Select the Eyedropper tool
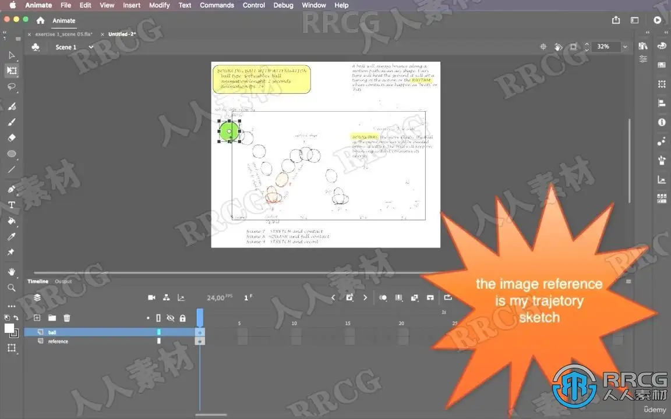The image size is (671, 419). click(12, 236)
